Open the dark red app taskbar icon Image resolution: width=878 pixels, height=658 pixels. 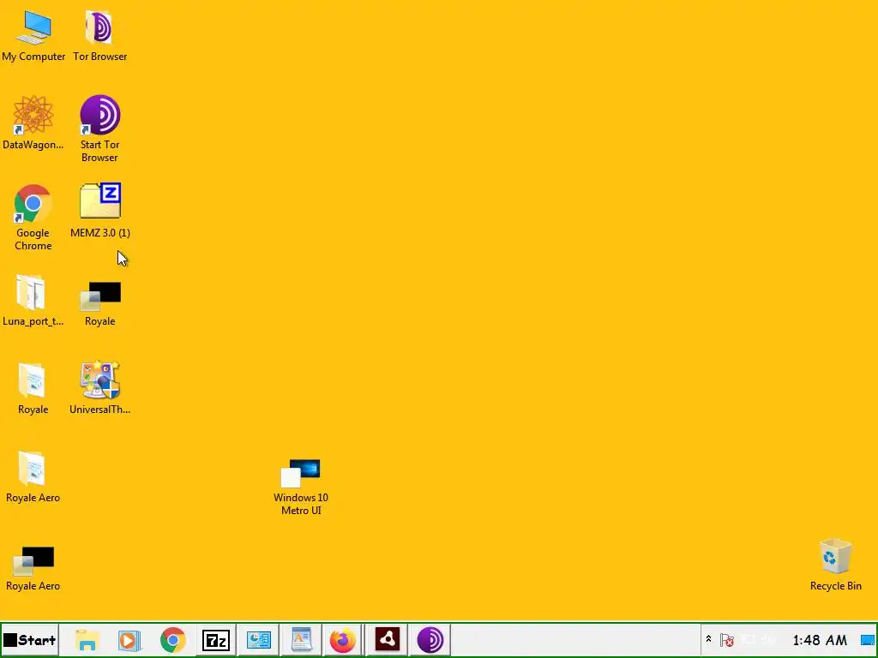(387, 639)
